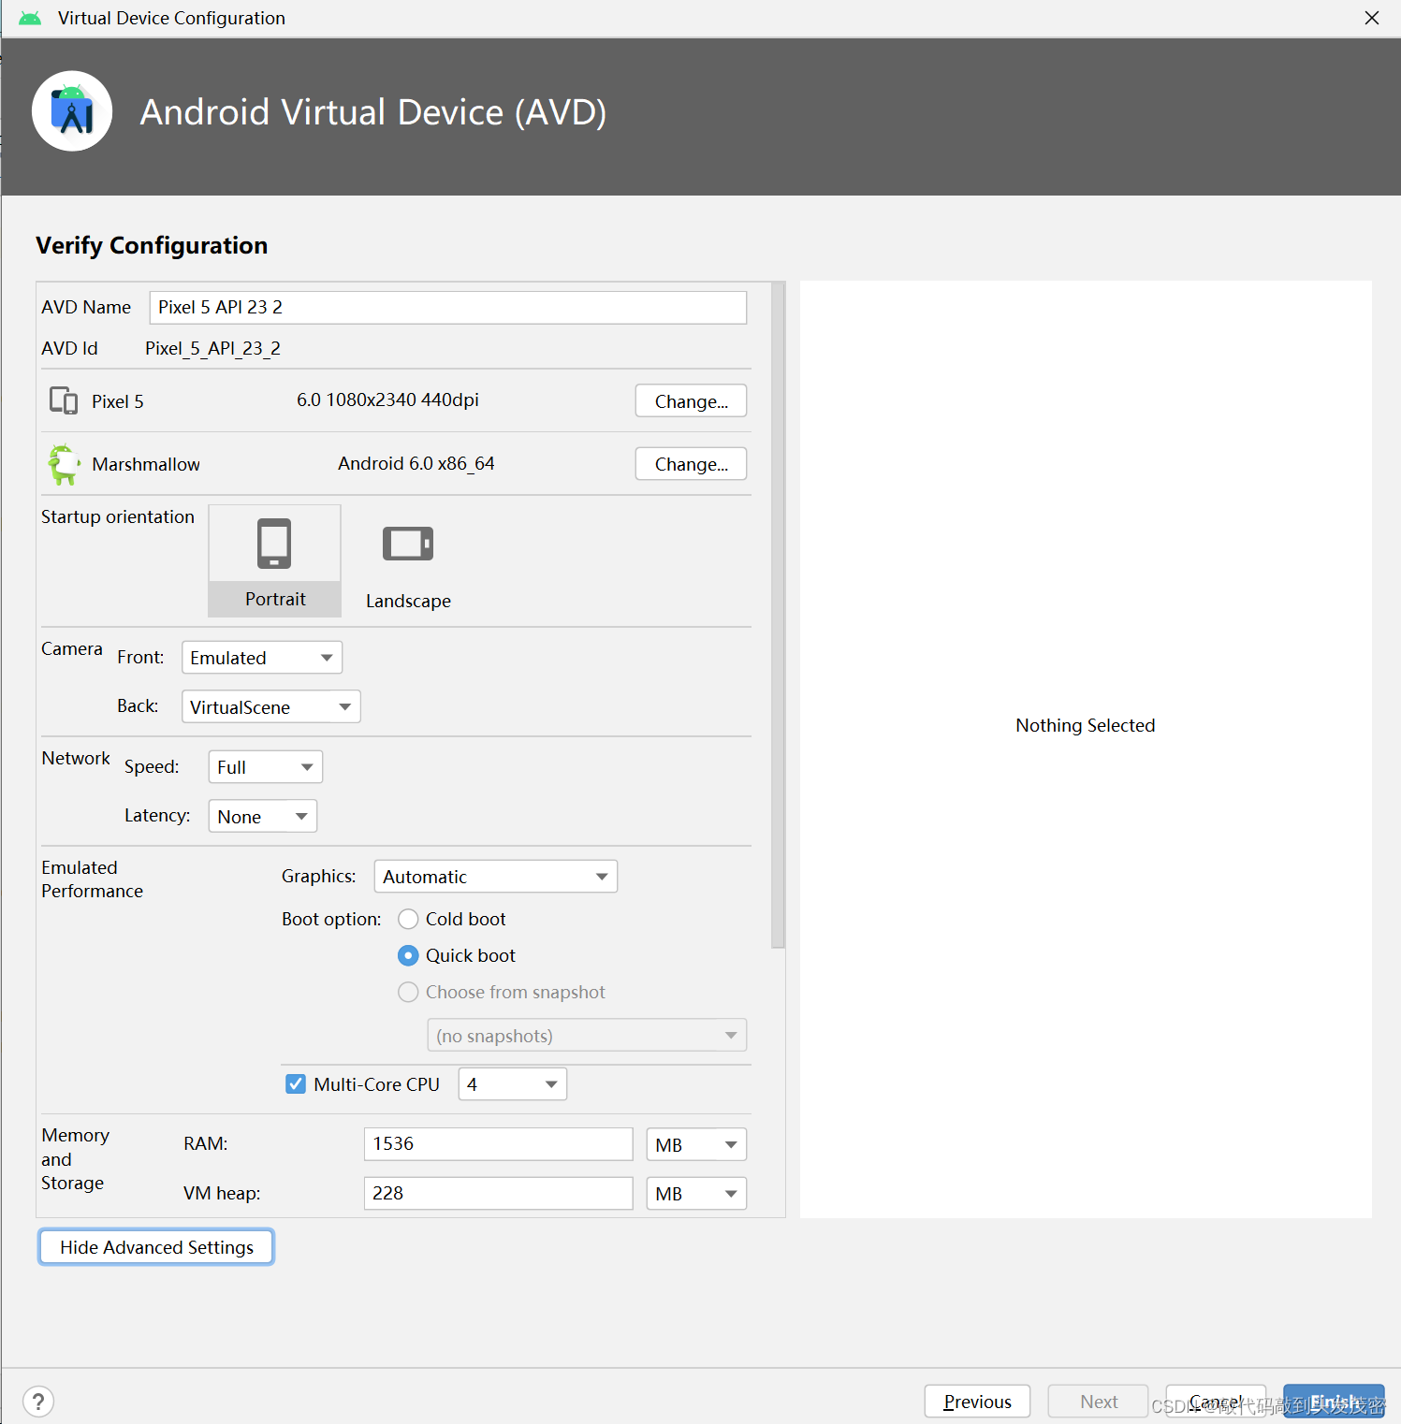Viewport: 1401px width, 1424px height.
Task: Click the Marshmallow Android icon
Action: click(x=64, y=464)
